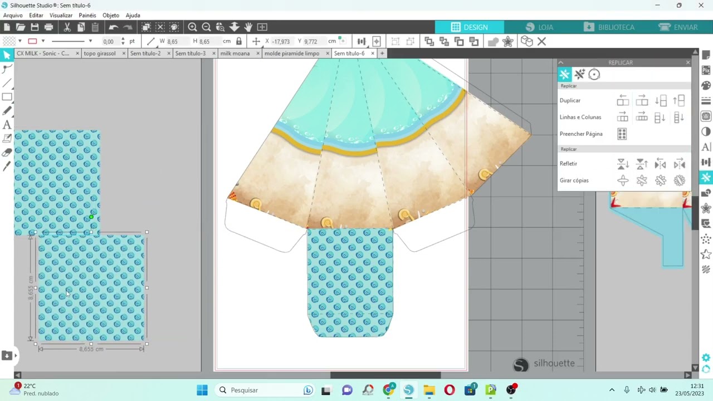This screenshot has height=401, width=713.
Task: Open the Painéis menu
Action: pos(87,16)
